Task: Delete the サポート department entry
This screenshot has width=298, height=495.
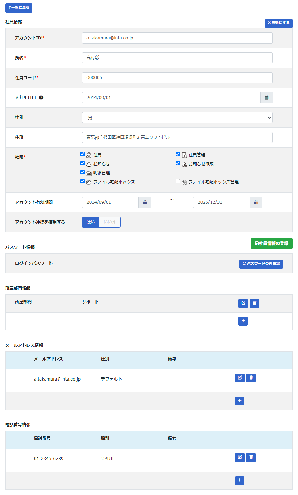Action: click(254, 303)
